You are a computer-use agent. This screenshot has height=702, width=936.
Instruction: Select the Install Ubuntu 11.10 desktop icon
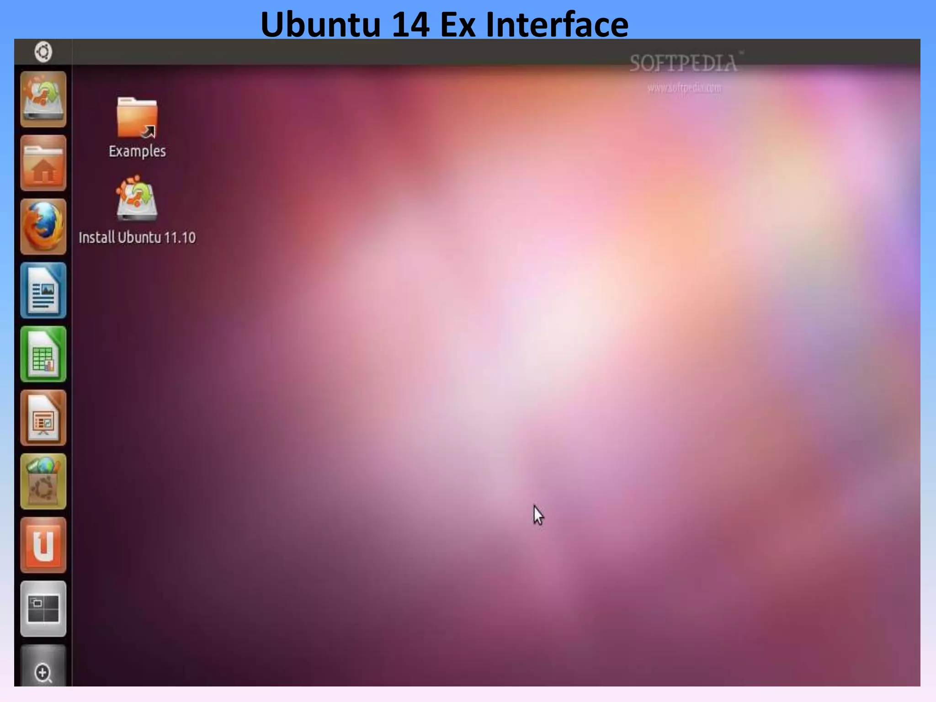[137, 198]
